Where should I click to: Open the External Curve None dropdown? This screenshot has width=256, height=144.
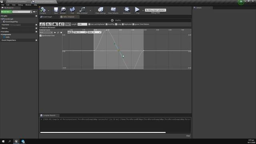point(46,32)
